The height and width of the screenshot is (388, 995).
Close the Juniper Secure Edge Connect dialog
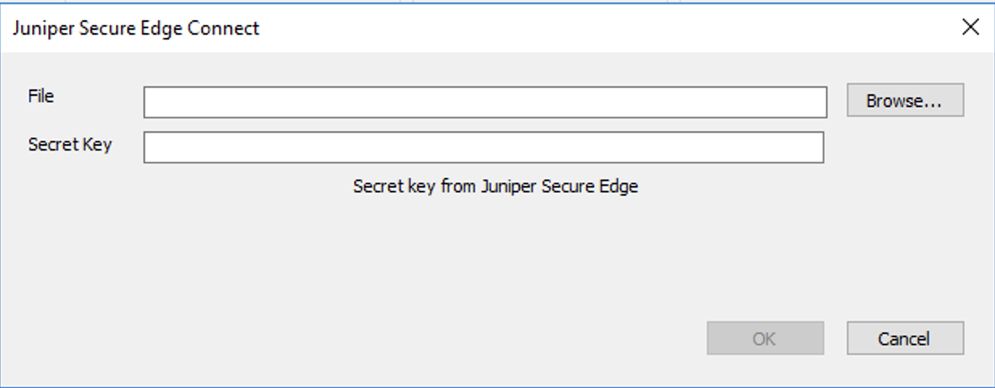[x=970, y=27]
